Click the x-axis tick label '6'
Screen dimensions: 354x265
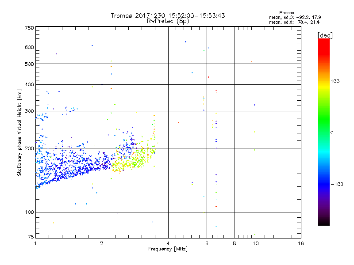pyautogui.click(x=207, y=243)
